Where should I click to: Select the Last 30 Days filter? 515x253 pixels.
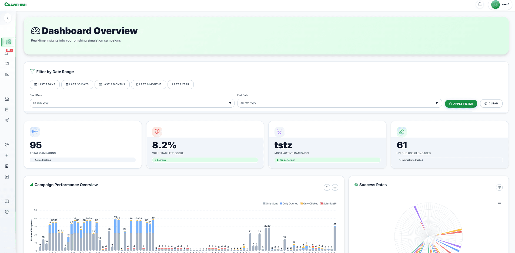pos(77,84)
